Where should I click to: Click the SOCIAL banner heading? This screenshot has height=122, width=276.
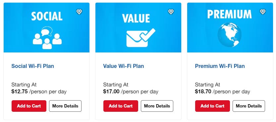tap(47, 16)
